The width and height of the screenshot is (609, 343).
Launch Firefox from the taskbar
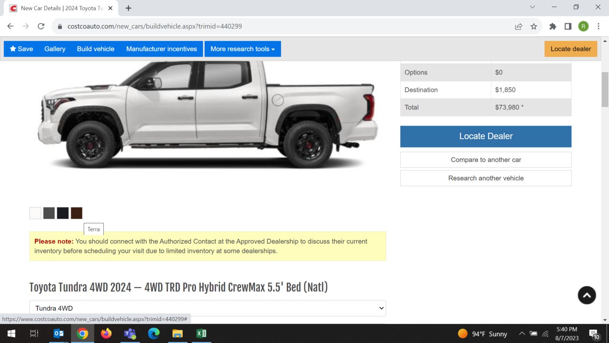[x=106, y=333]
